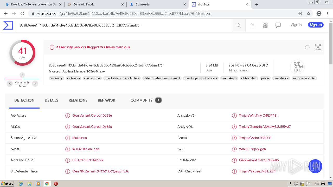This screenshot has height=187, width=333.
Task: Click the Internet Explorer taskbar icon
Action: click(x=21, y=184)
